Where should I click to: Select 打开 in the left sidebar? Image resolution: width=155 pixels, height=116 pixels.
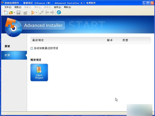click(7, 55)
